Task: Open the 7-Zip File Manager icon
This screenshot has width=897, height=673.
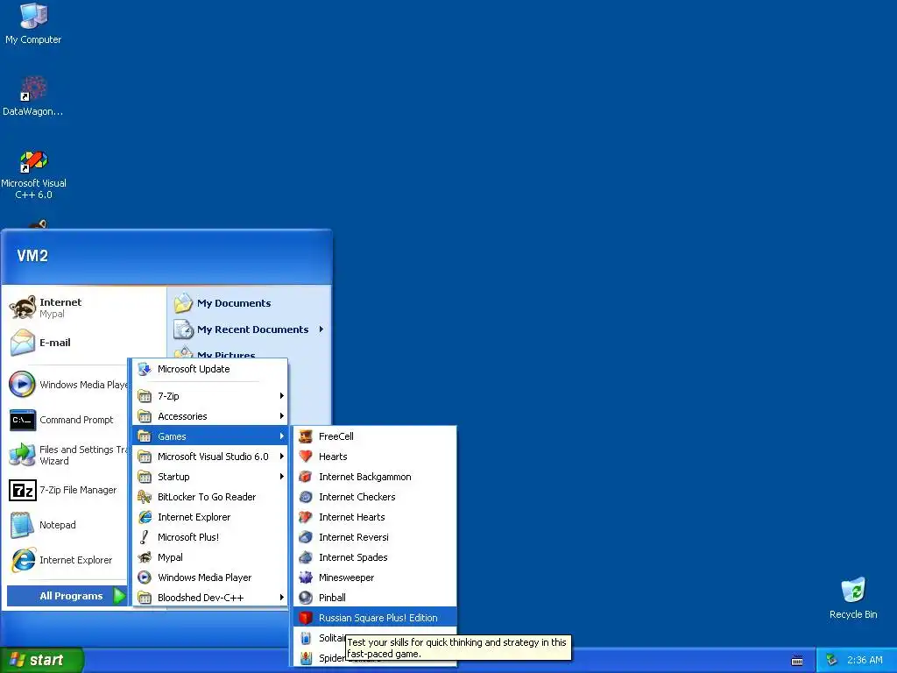Action: pos(23,490)
